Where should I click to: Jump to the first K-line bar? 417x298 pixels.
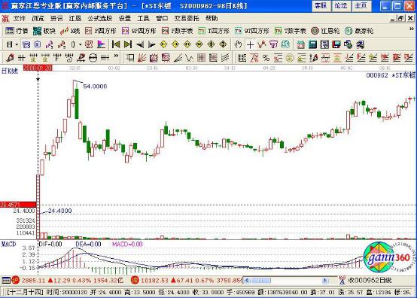[x=116, y=44]
